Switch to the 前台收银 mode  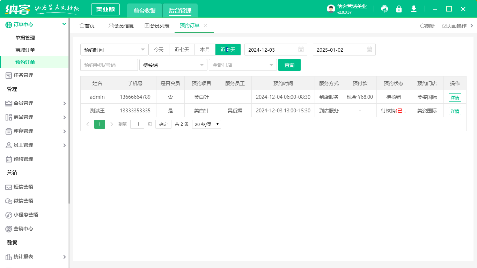[144, 9]
